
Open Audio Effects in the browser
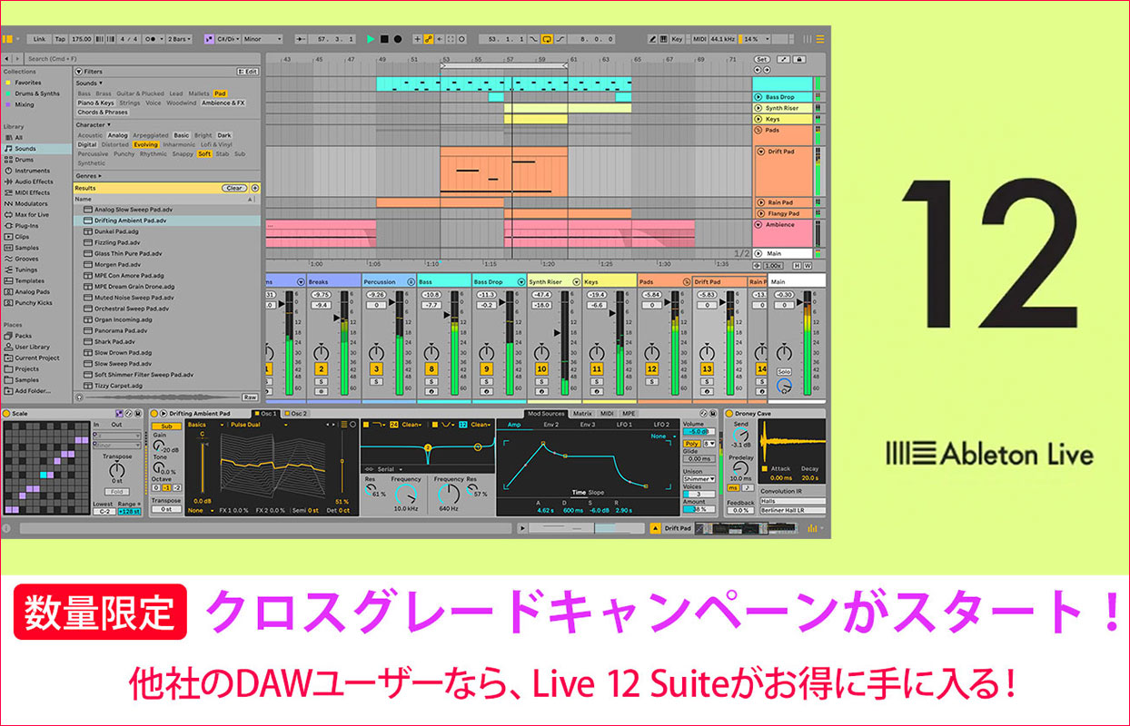coord(34,181)
